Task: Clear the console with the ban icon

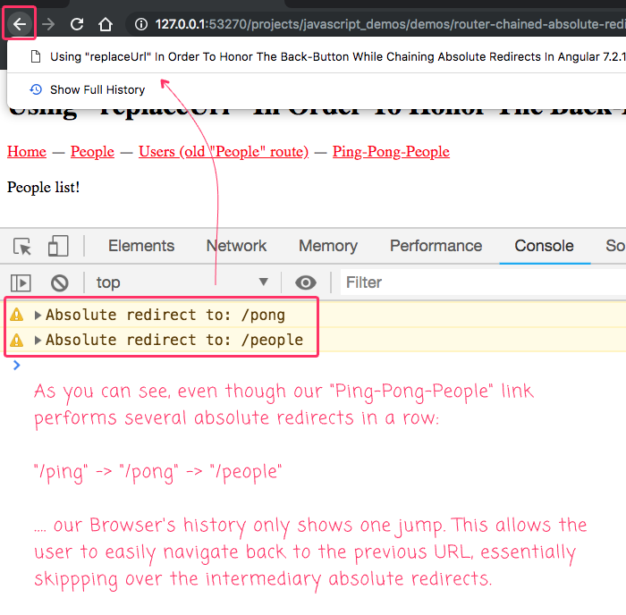Action: 60,282
